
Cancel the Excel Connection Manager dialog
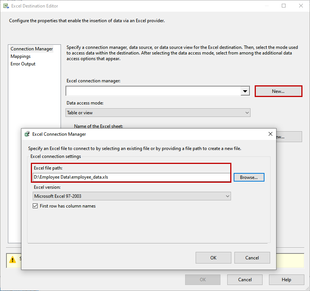click(252, 258)
